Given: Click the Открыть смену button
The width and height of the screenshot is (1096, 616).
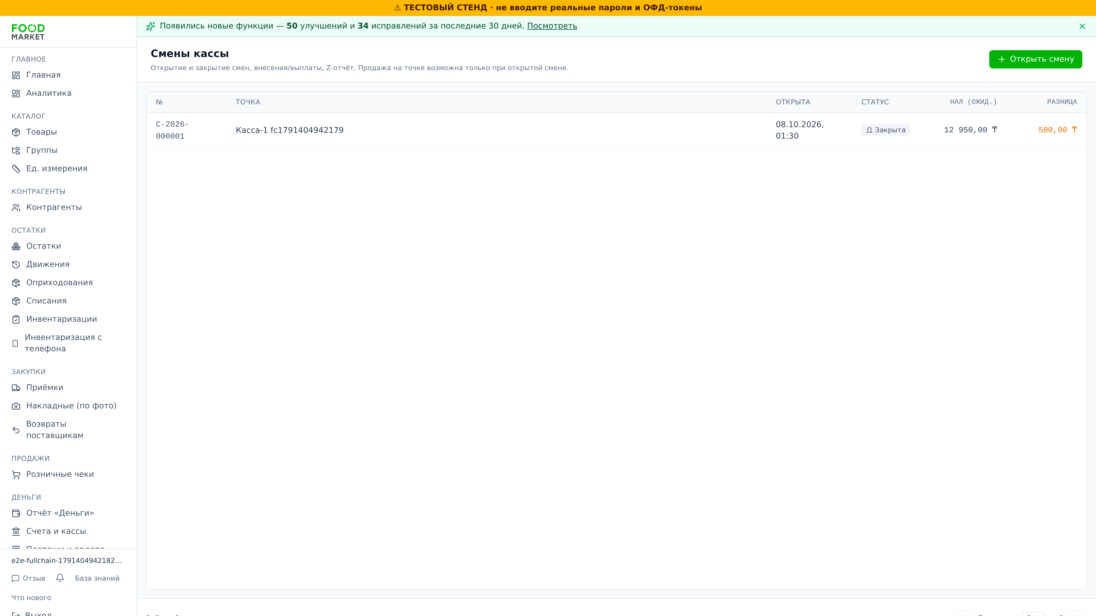Looking at the screenshot, I should click(x=1035, y=59).
